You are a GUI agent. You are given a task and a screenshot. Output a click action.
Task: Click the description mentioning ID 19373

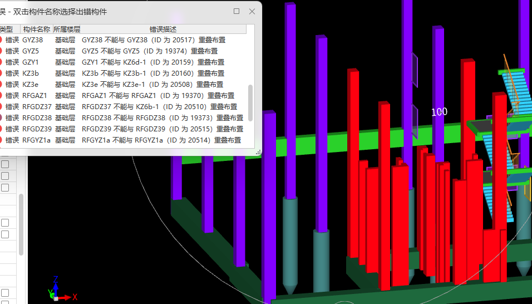coord(162,118)
